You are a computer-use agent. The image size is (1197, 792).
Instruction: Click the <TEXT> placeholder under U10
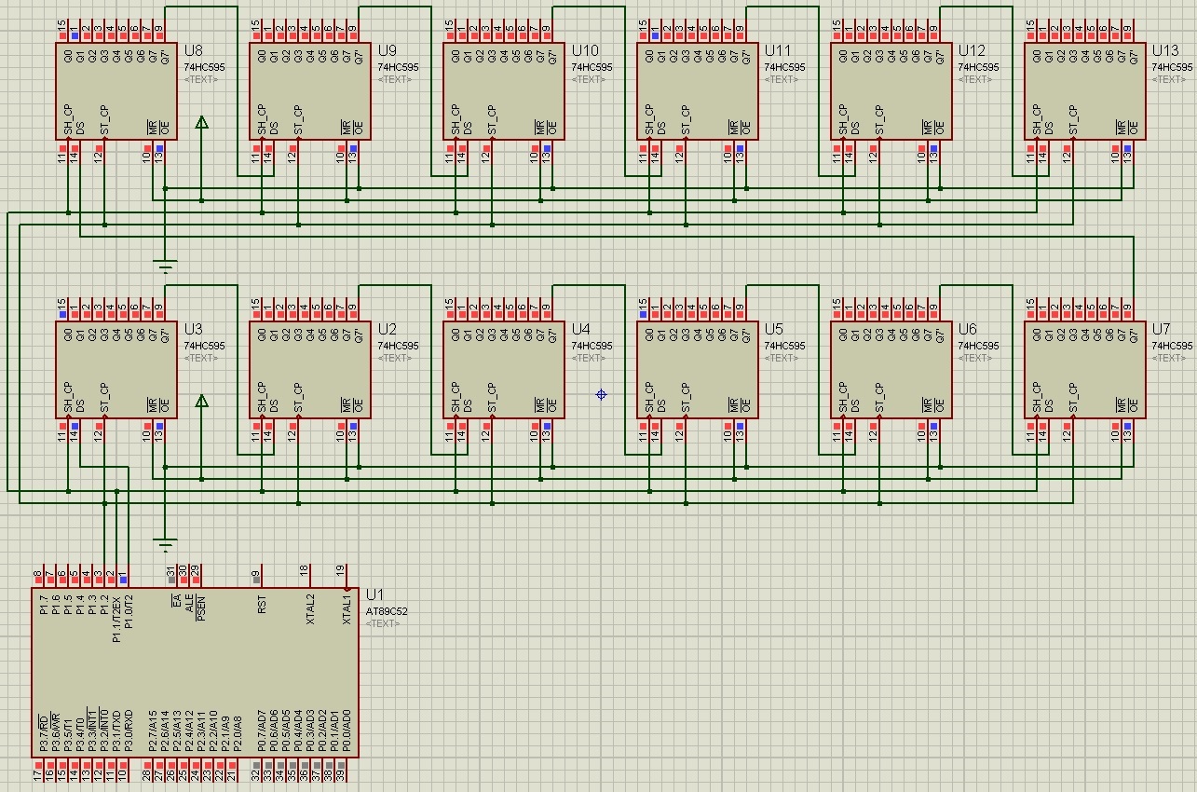589,80
